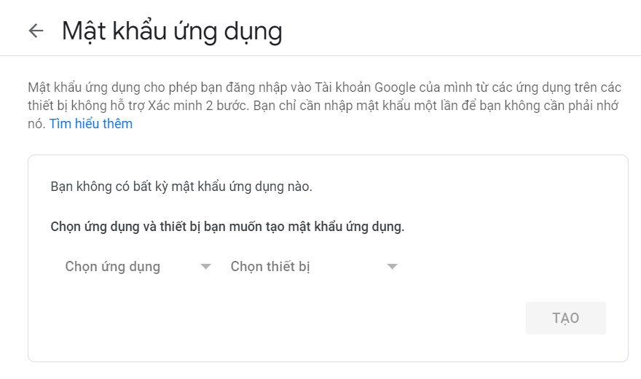Click the blank area right of the device dropdown
This screenshot has width=641, height=379.
click(x=510, y=267)
